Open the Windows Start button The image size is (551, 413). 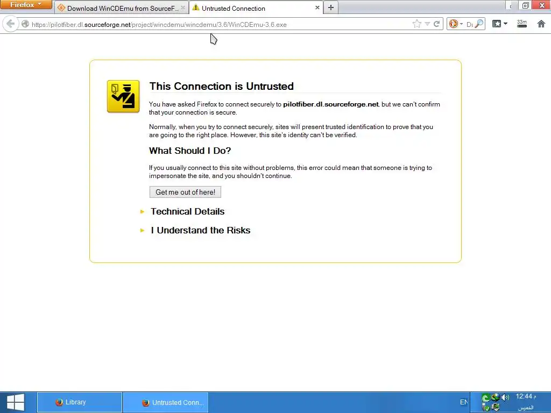pos(16,402)
